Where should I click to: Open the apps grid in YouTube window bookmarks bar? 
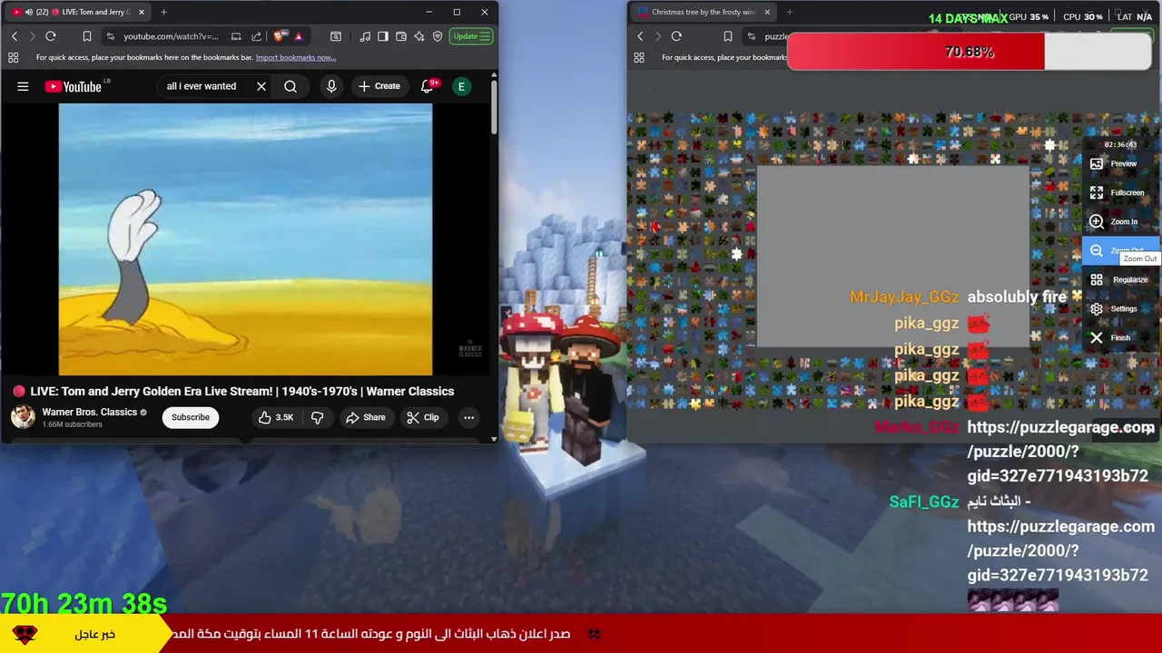tap(14, 57)
